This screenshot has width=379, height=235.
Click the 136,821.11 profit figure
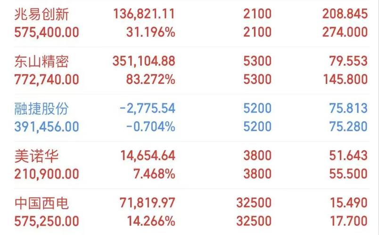[144, 14]
